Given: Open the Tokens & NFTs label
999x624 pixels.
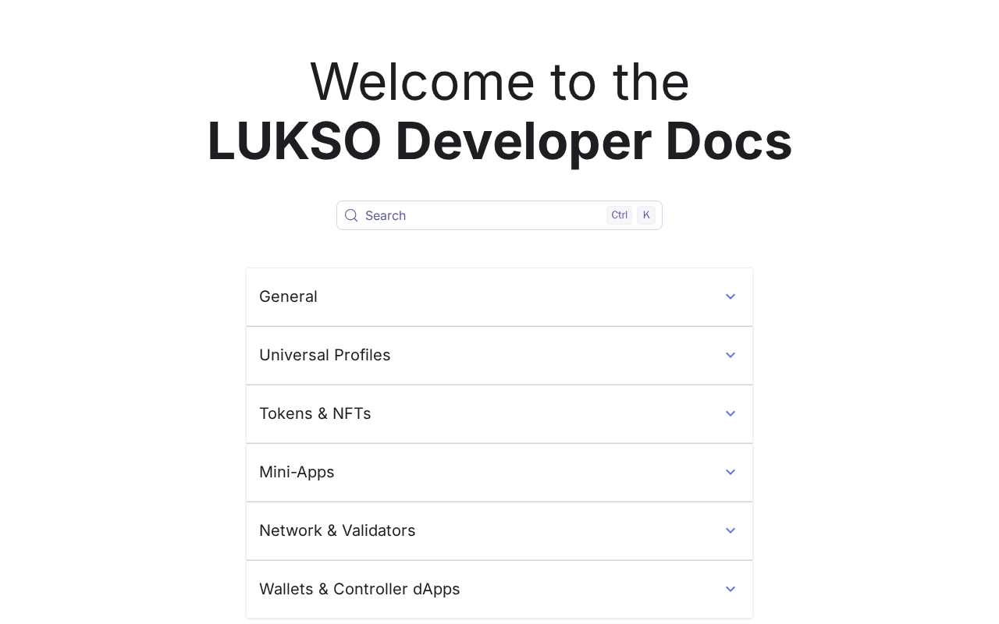Looking at the screenshot, I should pos(315,413).
